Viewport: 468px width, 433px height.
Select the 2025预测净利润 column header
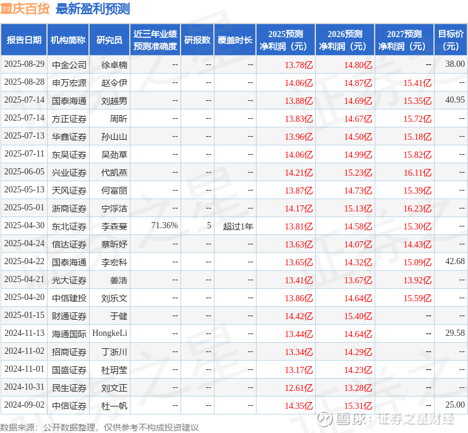(286, 40)
